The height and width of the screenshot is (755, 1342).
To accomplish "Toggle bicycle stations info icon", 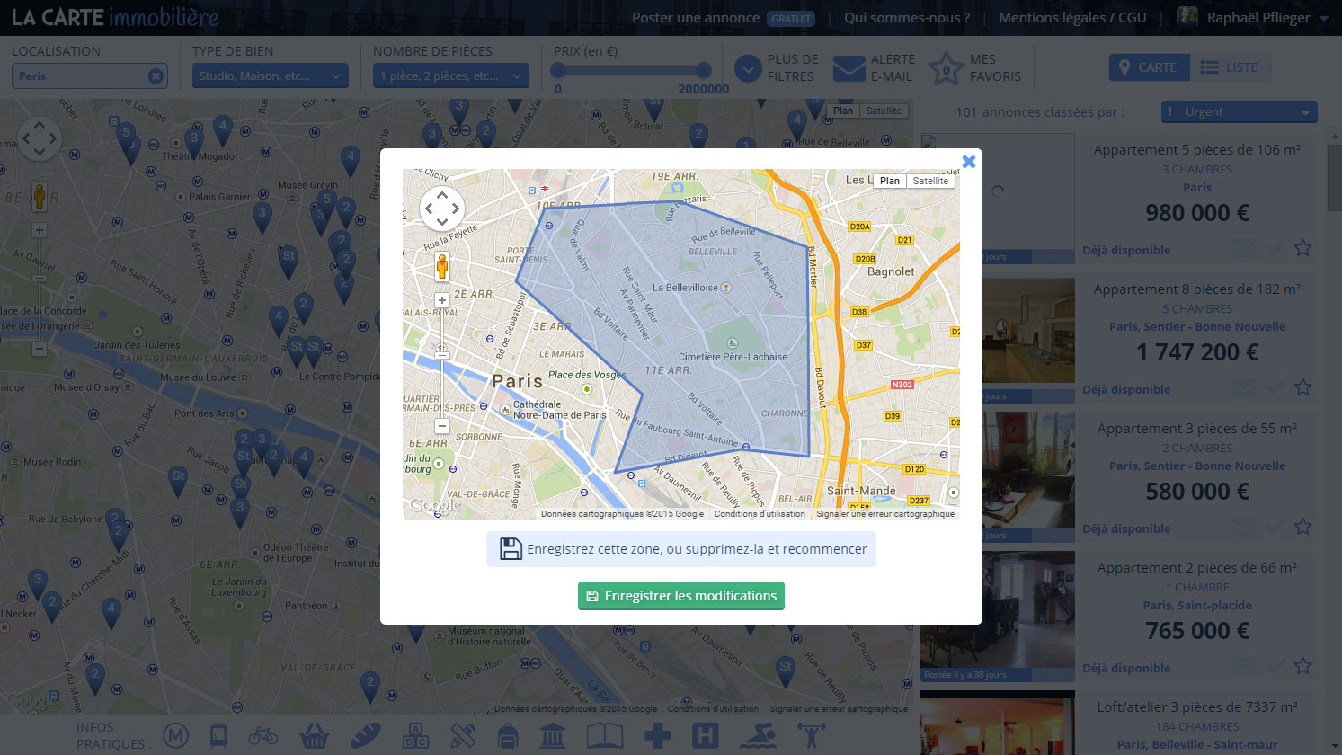I will (263, 736).
